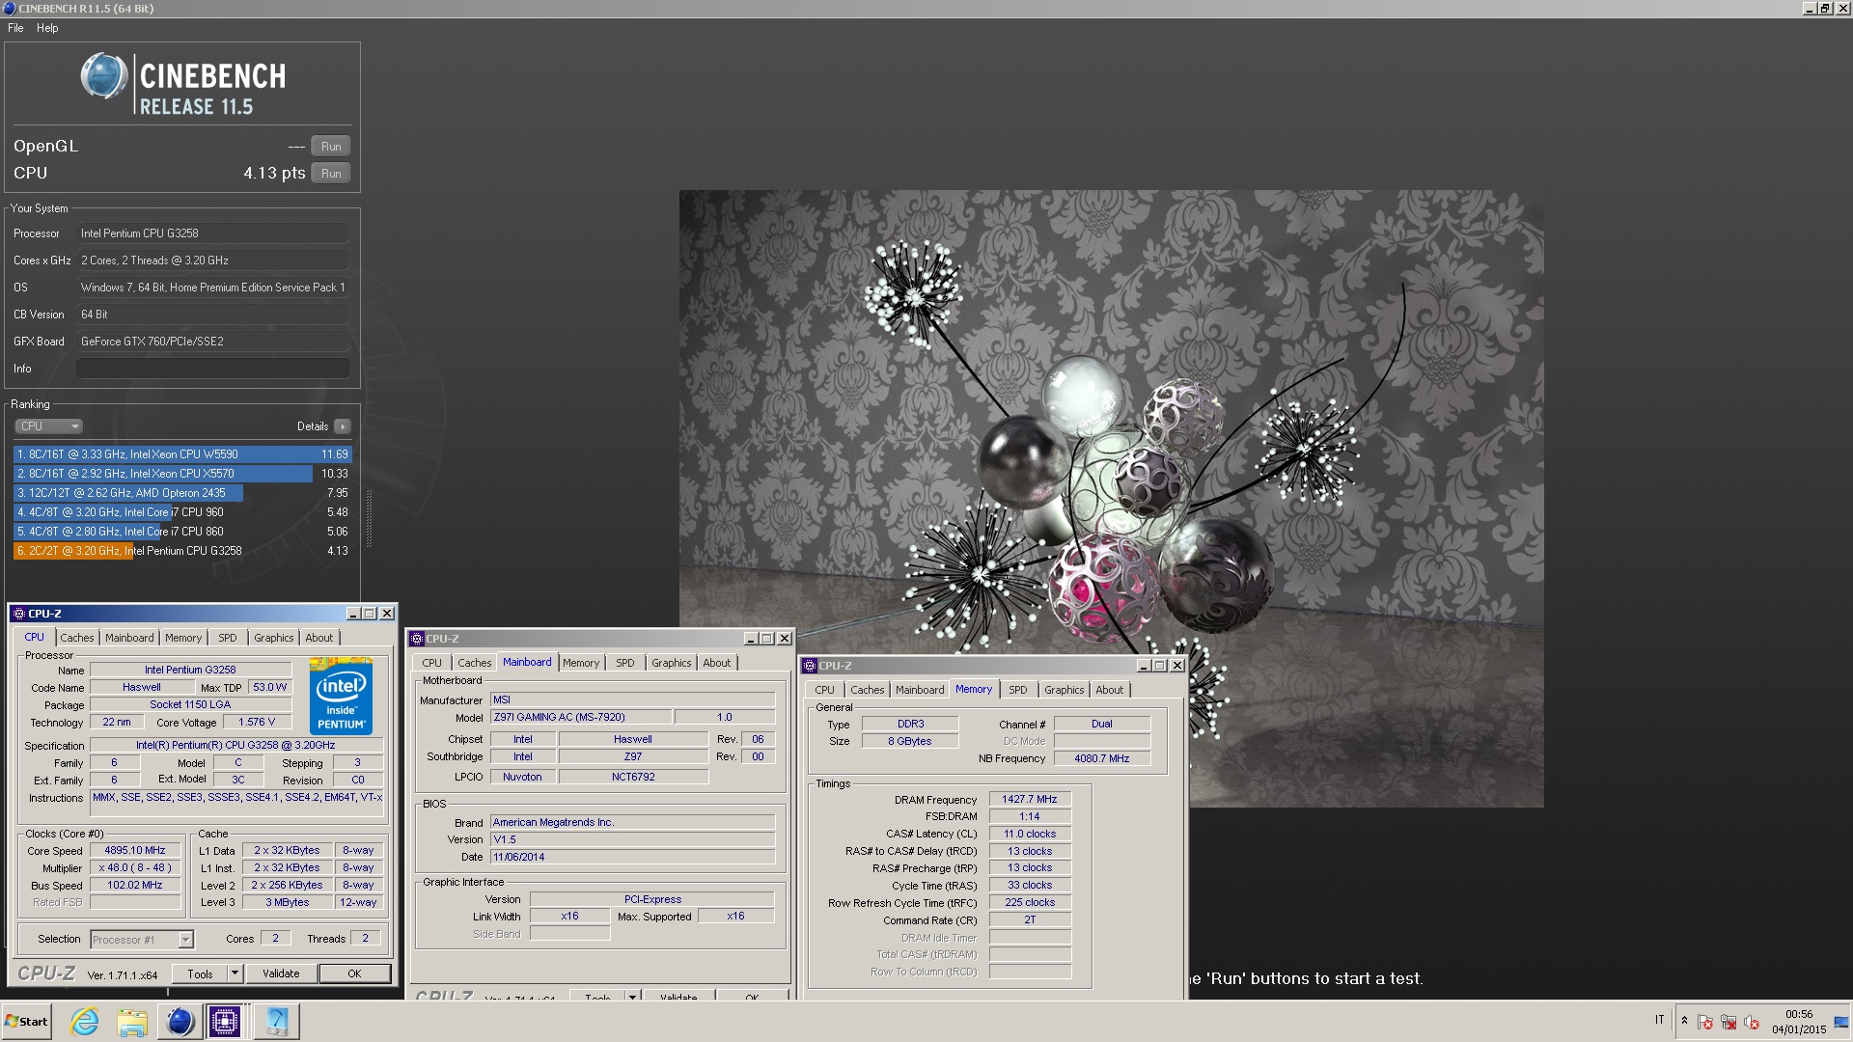
Task: Open About tab in first CPU-Z window
Action: [319, 638]
